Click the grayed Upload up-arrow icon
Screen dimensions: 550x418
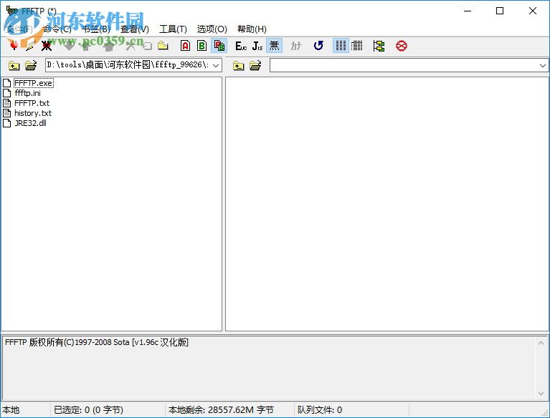point(85,46)
